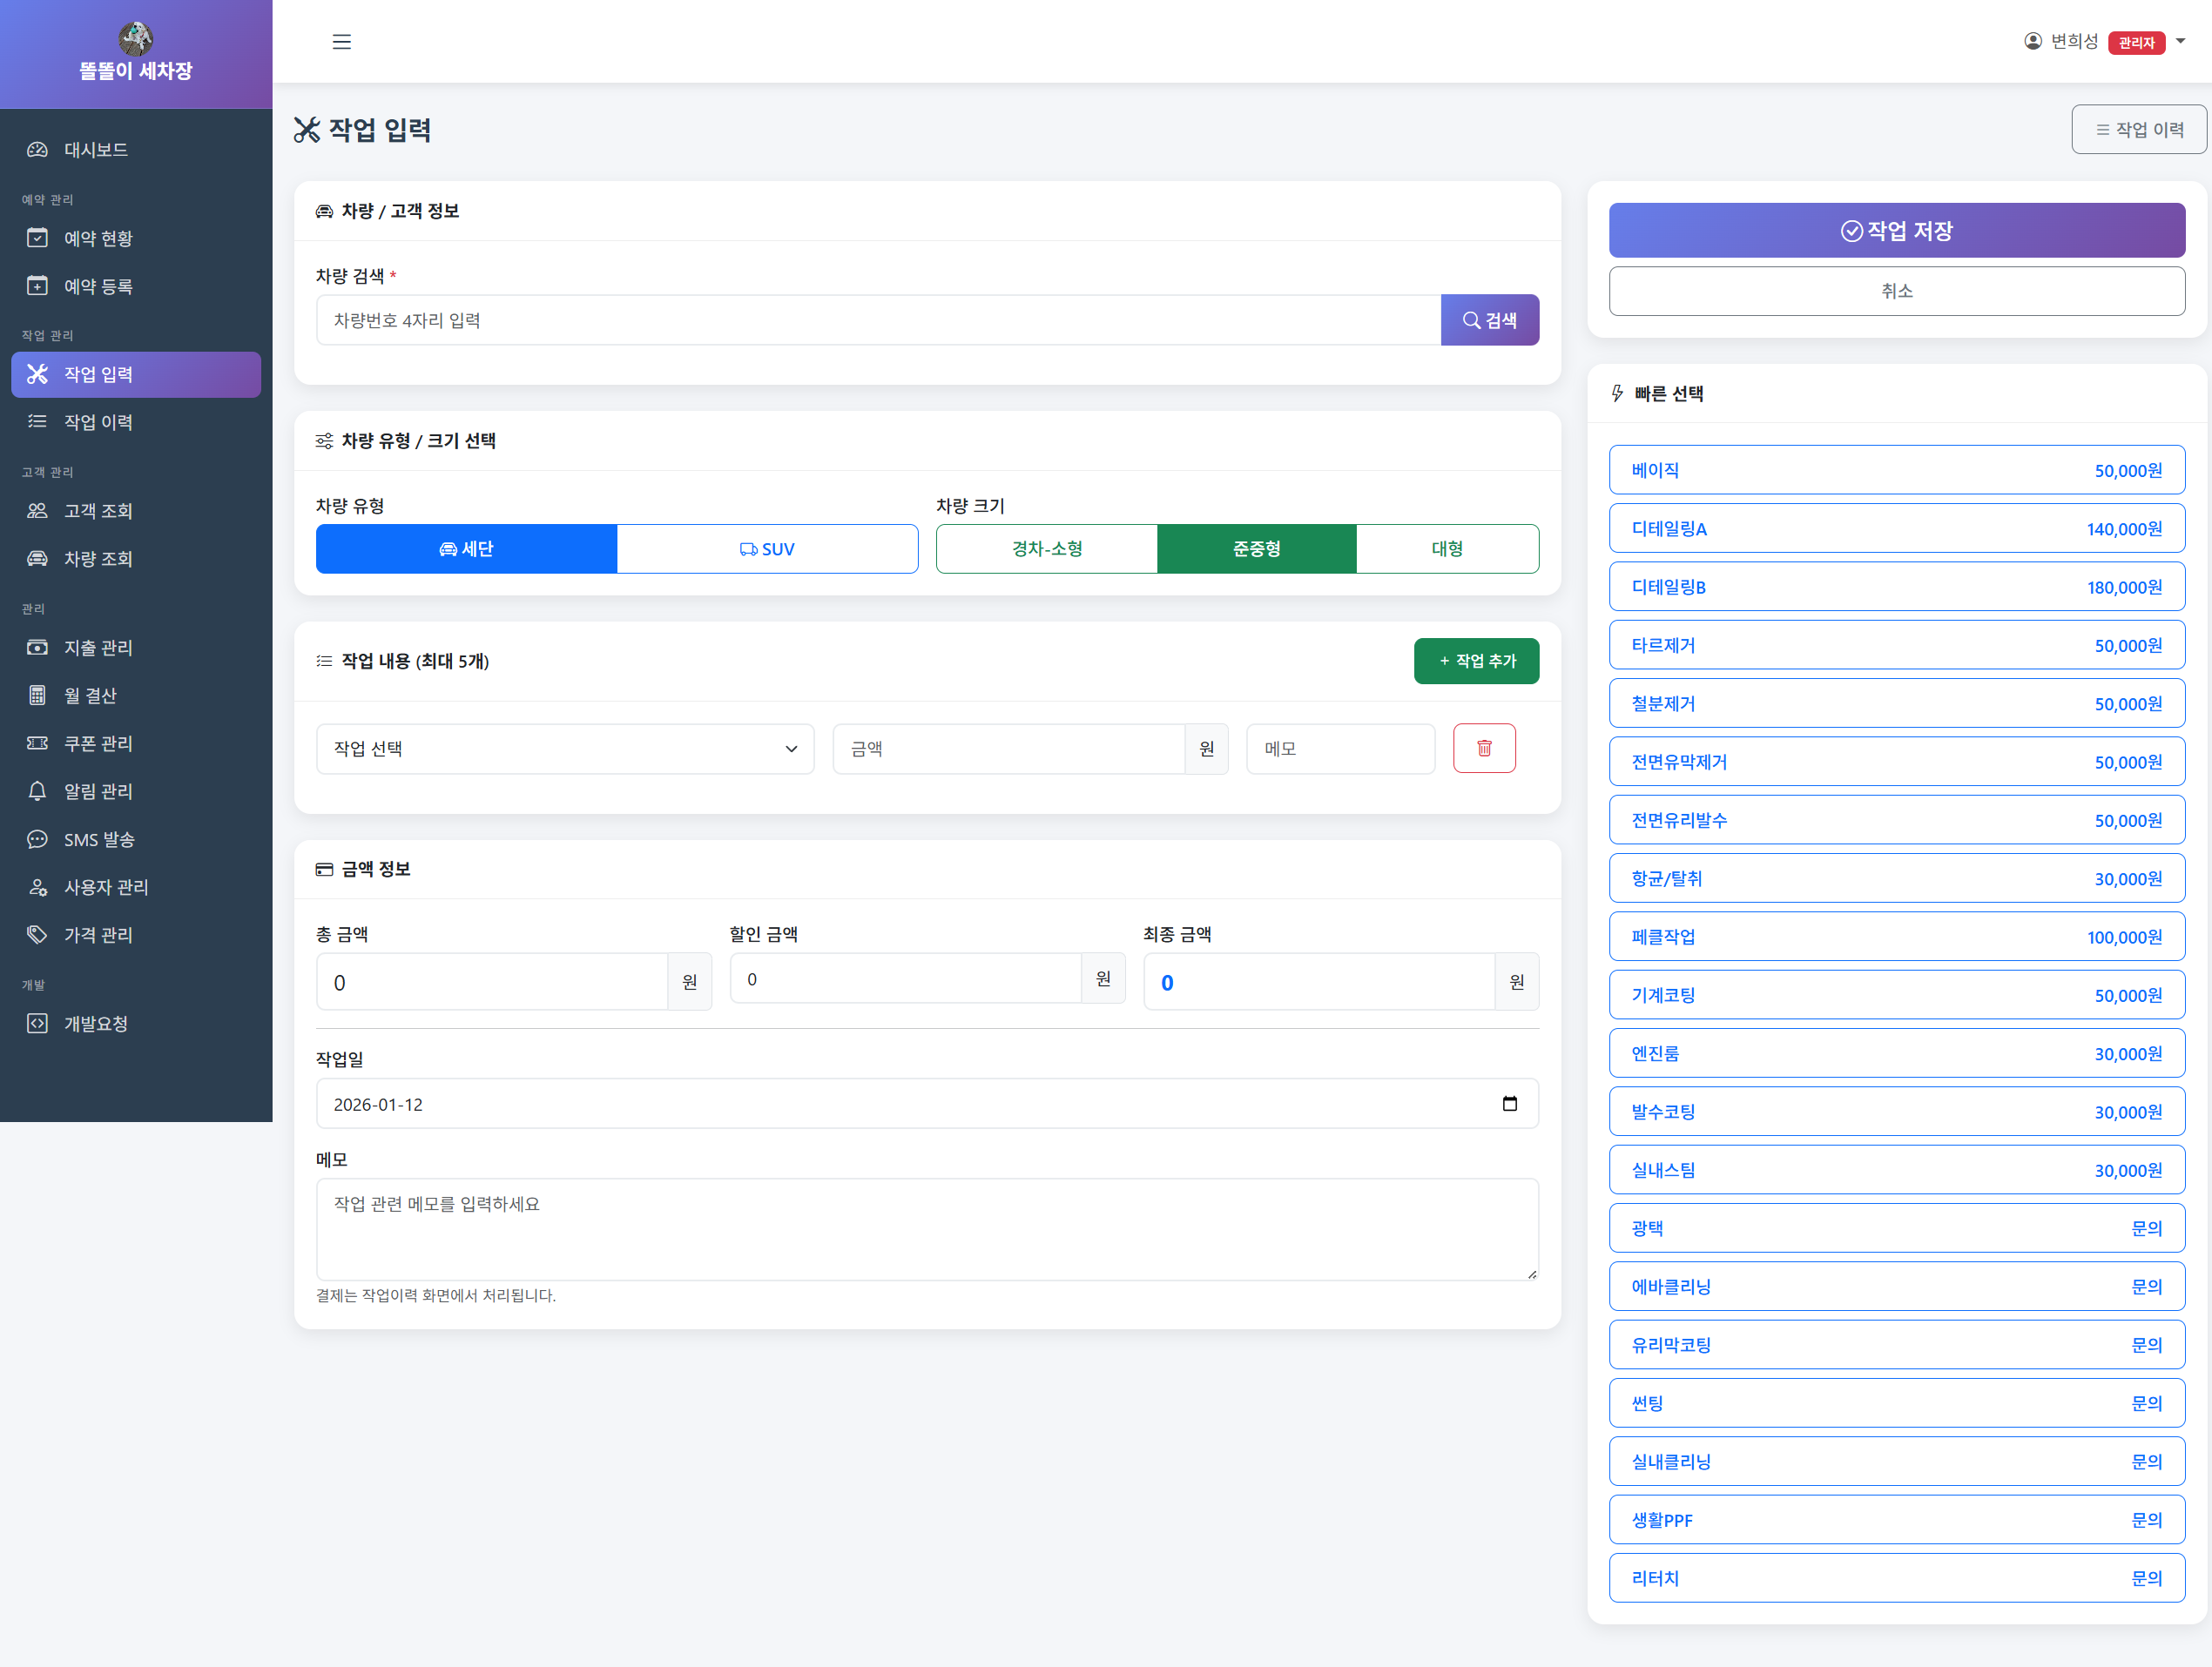Open the 작업 선택 dropdown

pos(565,749)
